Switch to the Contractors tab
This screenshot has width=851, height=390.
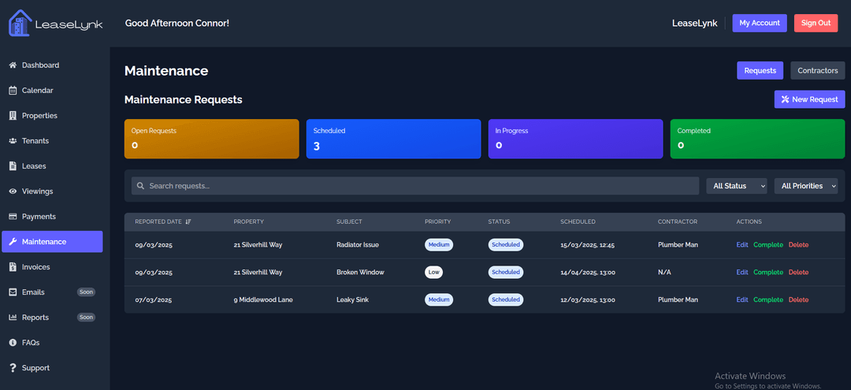[x=818, y=70]
